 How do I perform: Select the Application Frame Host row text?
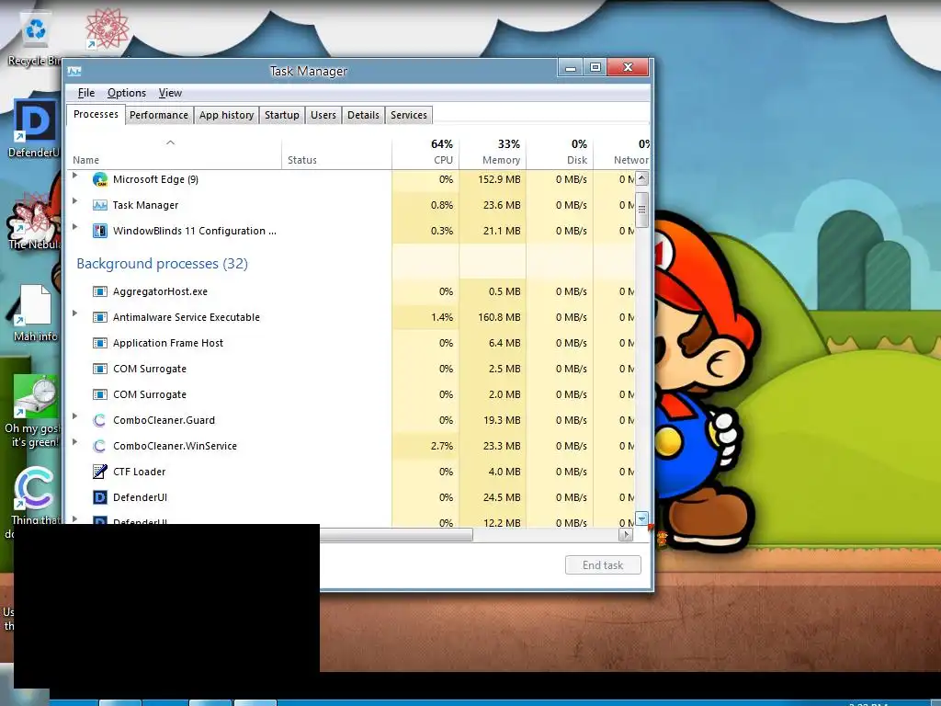pos(168,343)
